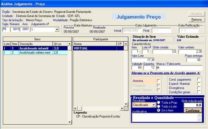Confirm the result with the Confirmar button
208x129 pixels.
(x=193, y=110)
